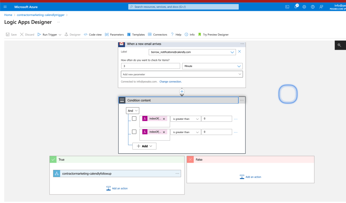Click the False branch header
346x203 pixels.
coord(251,160)
